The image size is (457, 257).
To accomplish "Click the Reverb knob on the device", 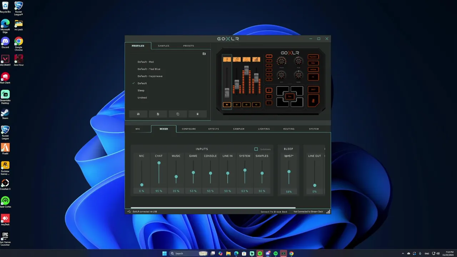I will pos(281,61).
